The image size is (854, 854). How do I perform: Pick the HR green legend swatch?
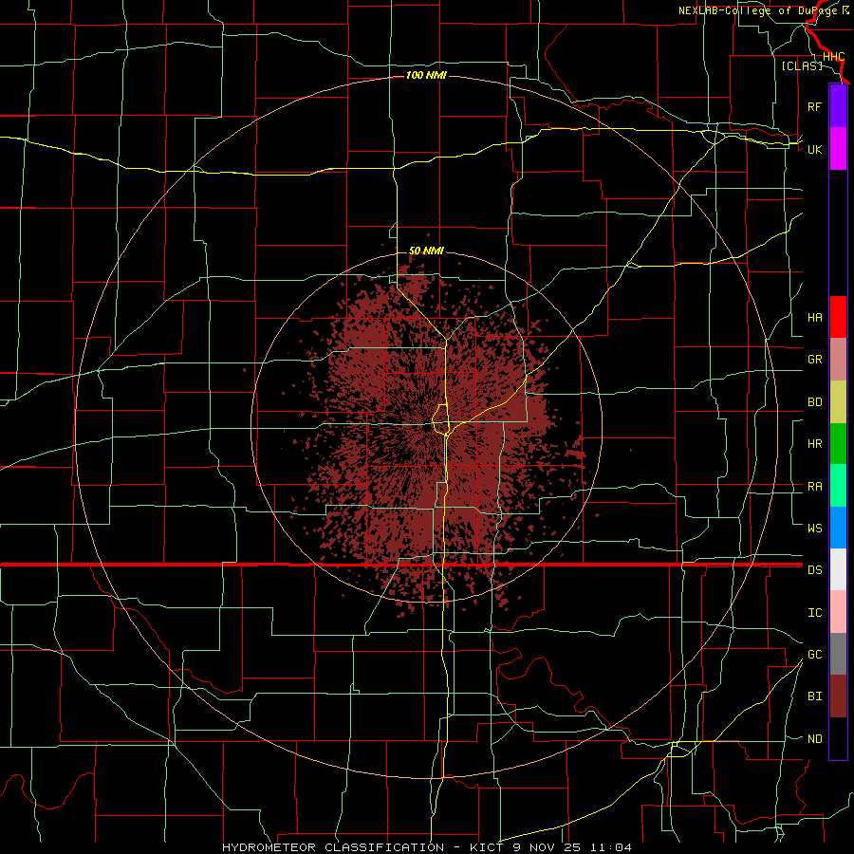pyautogui.click(x=838, y=444)
